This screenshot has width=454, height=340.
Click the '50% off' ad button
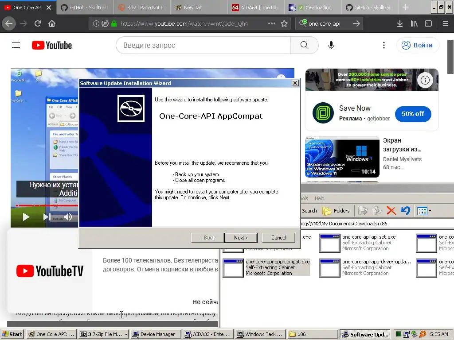click(413, 114)
